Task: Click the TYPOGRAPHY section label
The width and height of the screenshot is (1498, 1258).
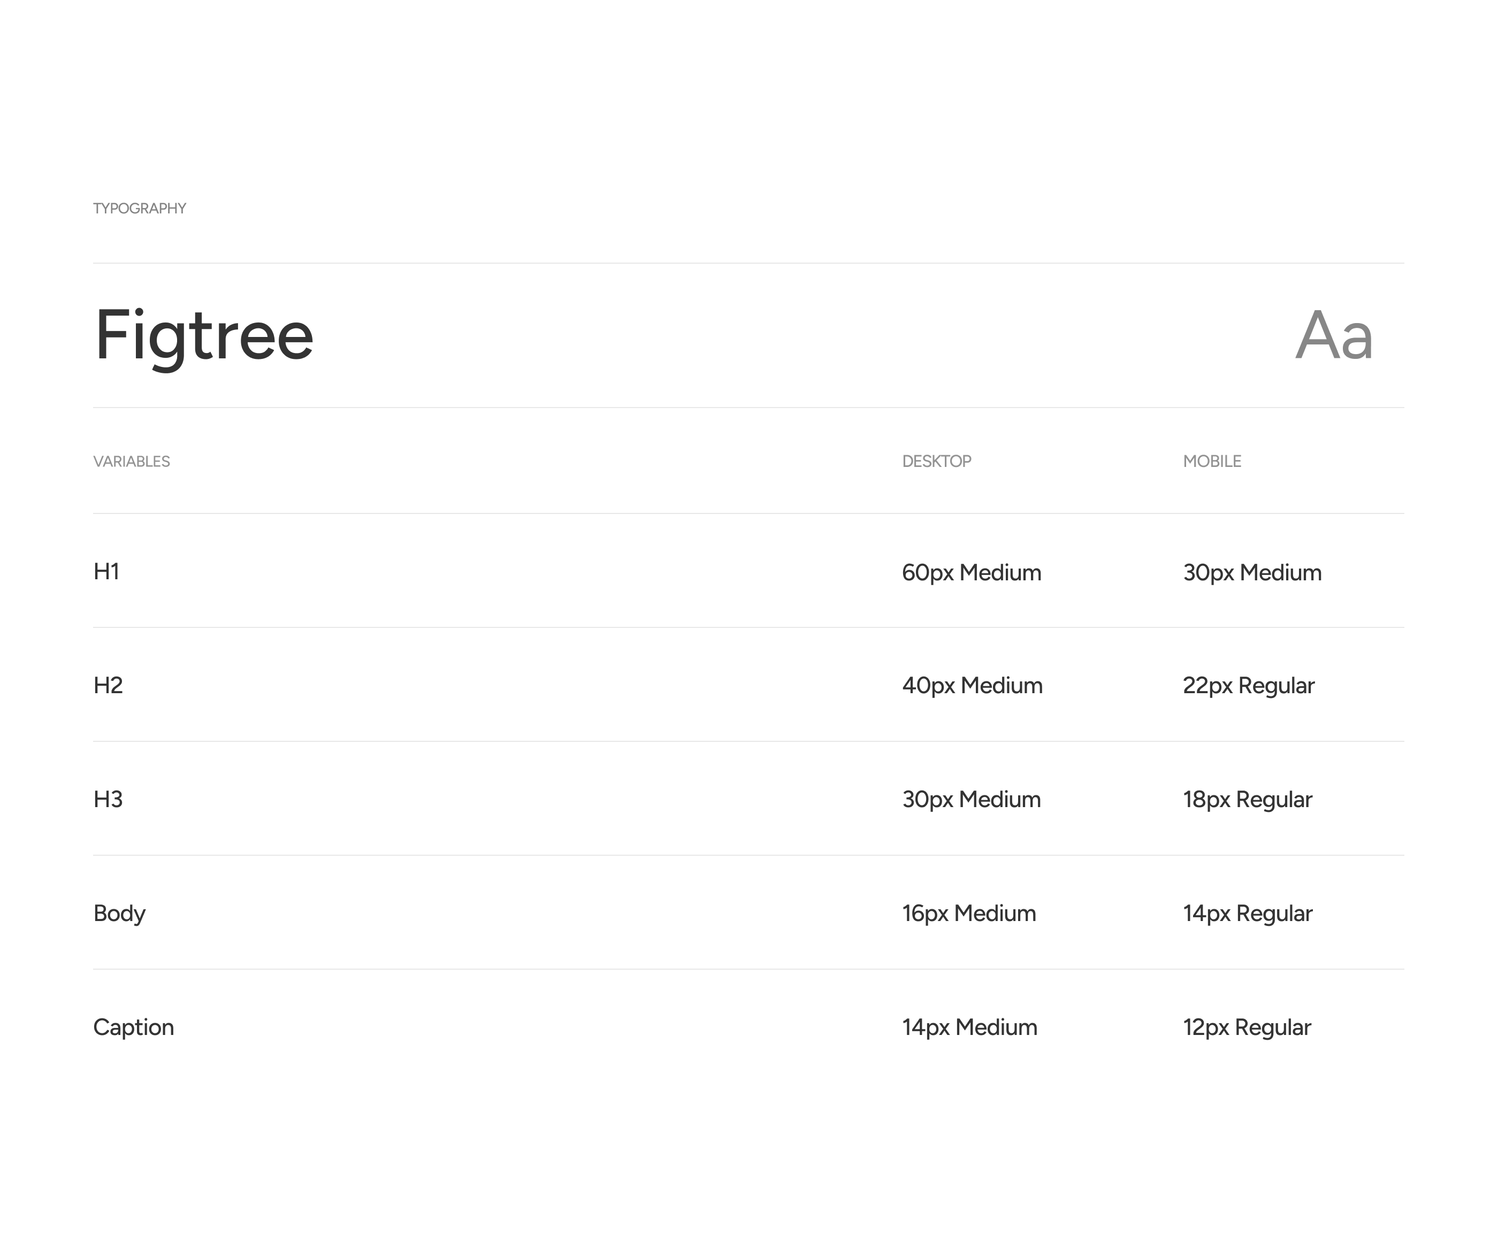Action: coord(140,208)
